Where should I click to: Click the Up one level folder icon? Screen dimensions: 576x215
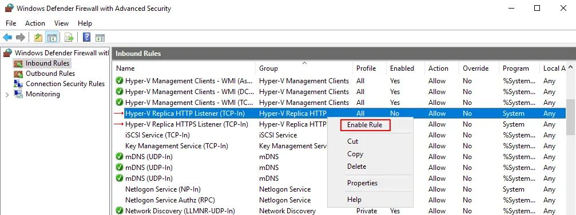tap(38, 37)
